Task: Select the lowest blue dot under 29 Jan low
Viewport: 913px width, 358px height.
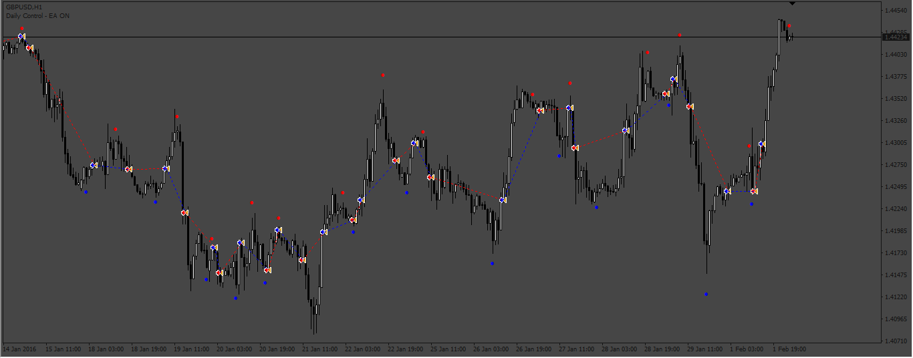Action: tap(706, 294)
